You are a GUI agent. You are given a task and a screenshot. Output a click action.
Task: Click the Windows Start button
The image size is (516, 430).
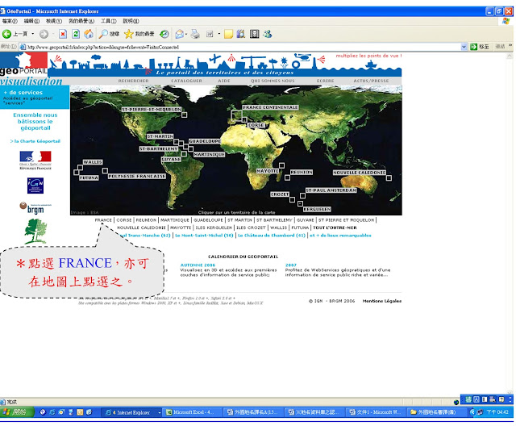point(17,412)
